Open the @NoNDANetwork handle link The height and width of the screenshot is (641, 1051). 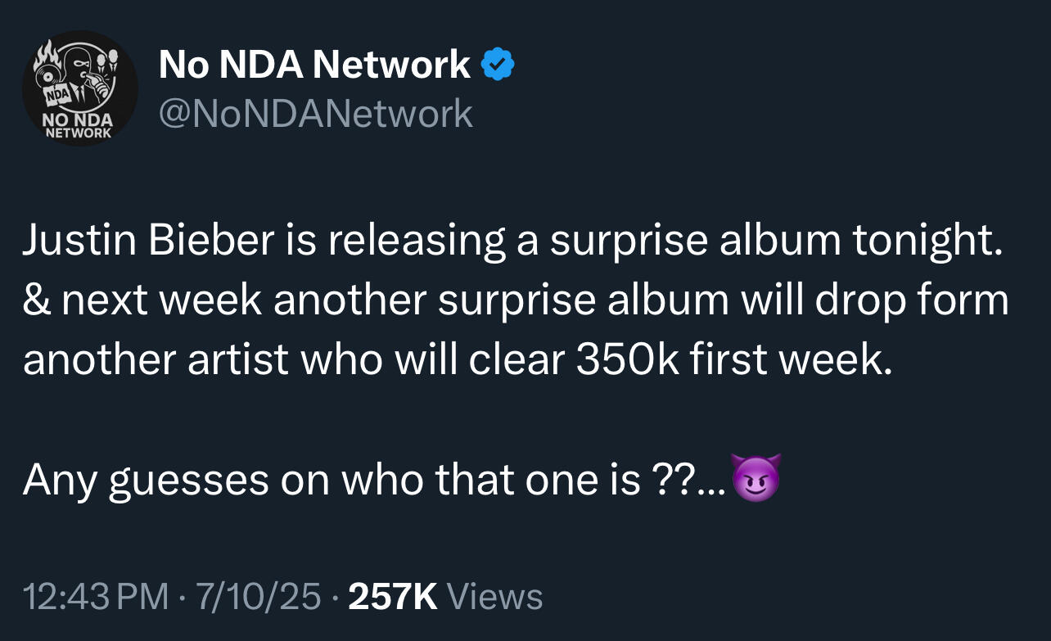[x=315, y=113]
